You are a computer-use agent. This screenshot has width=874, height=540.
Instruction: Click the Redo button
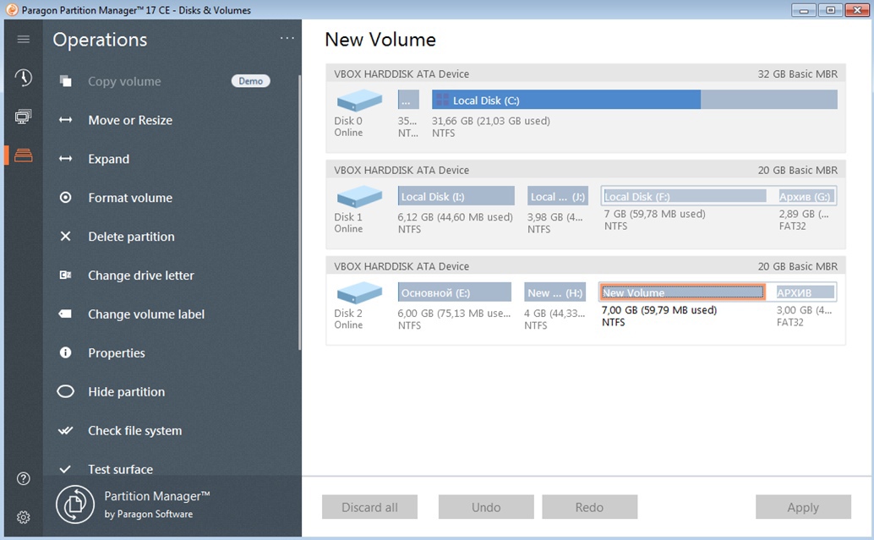tap(590, 507)
